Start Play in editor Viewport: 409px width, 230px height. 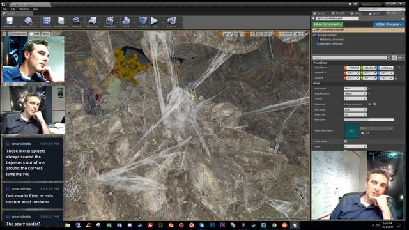[x=155, y=22]
